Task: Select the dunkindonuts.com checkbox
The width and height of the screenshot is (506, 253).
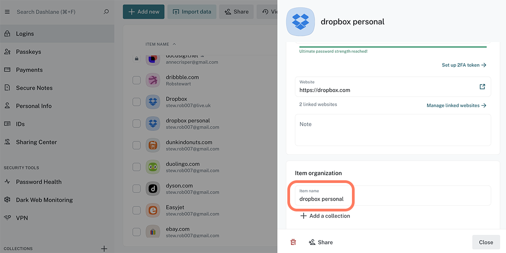Action: click(x=136, y=145)
